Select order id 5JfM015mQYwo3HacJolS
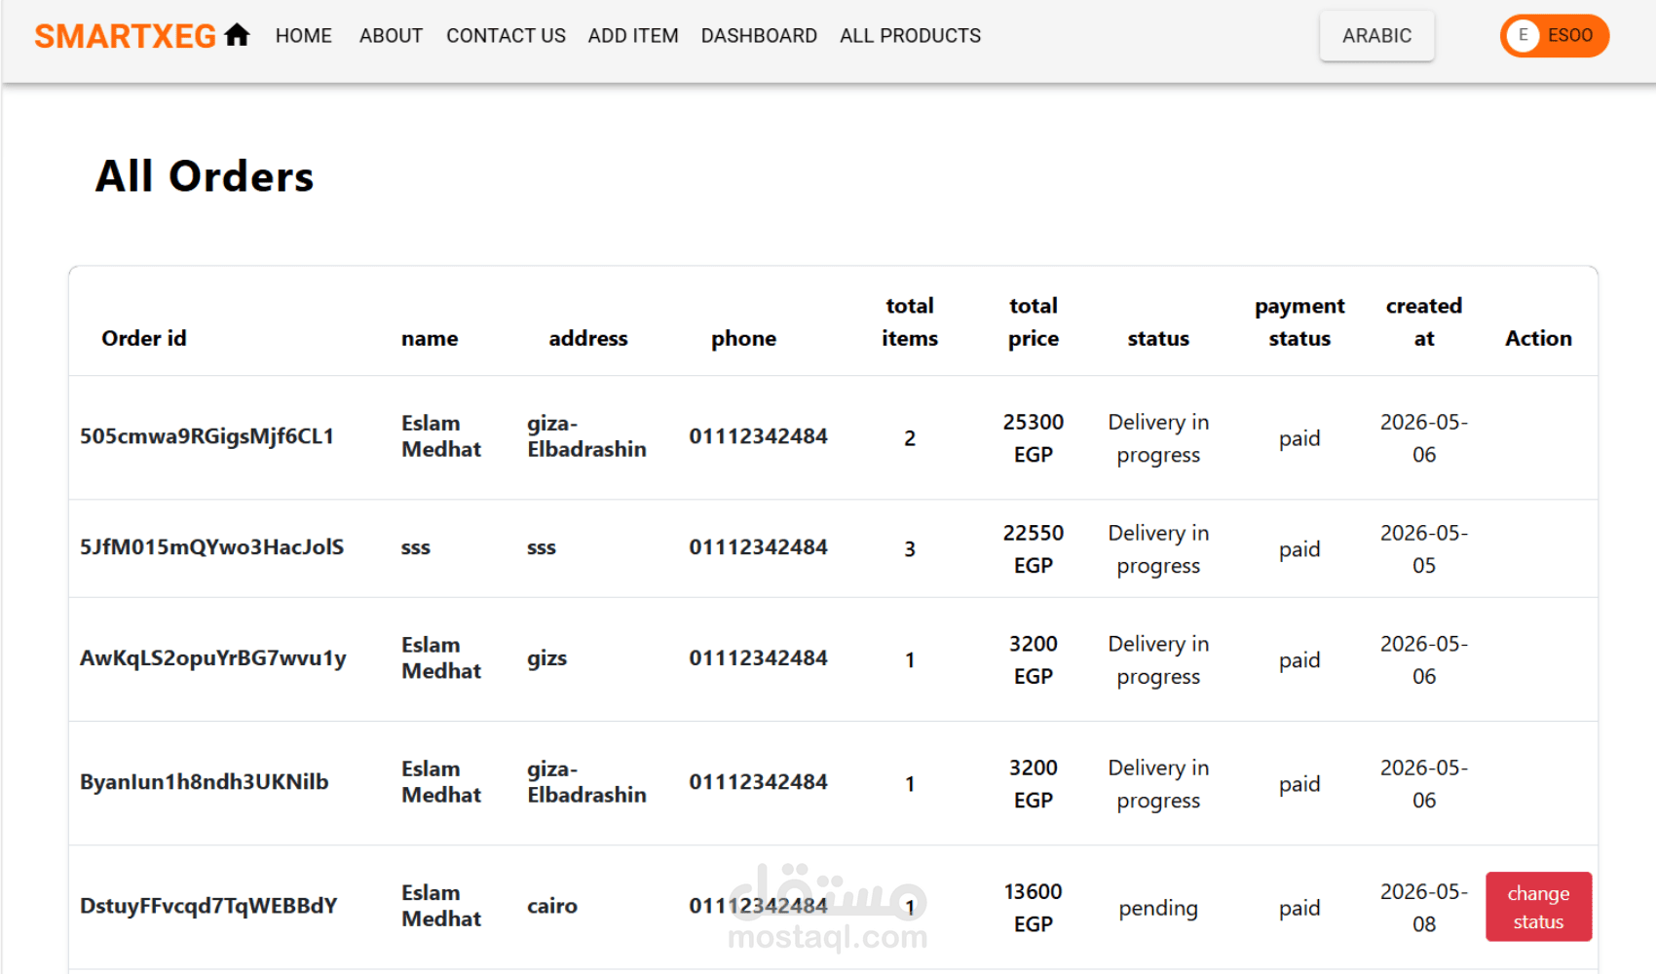 (211, 547)
